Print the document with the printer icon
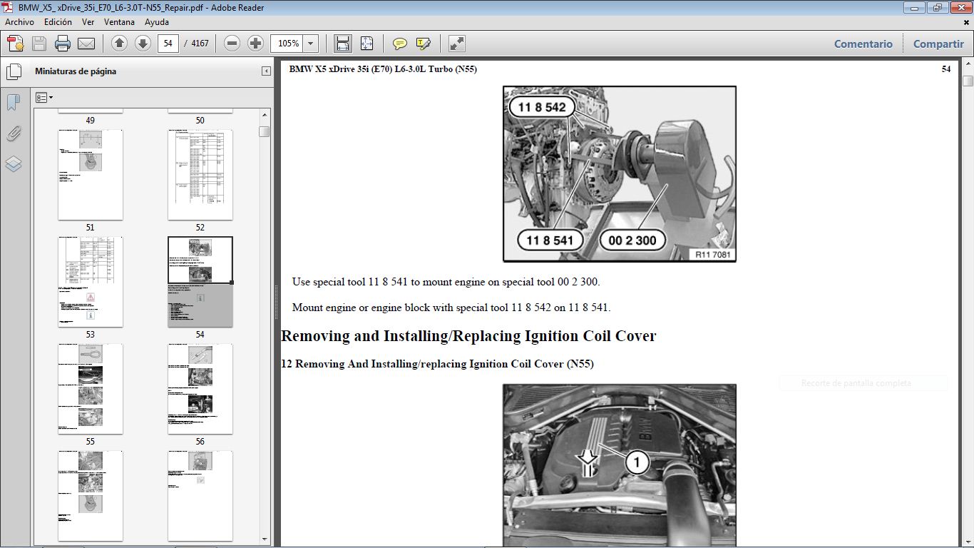This screenshot has width=974, height=548. (63, 44)
